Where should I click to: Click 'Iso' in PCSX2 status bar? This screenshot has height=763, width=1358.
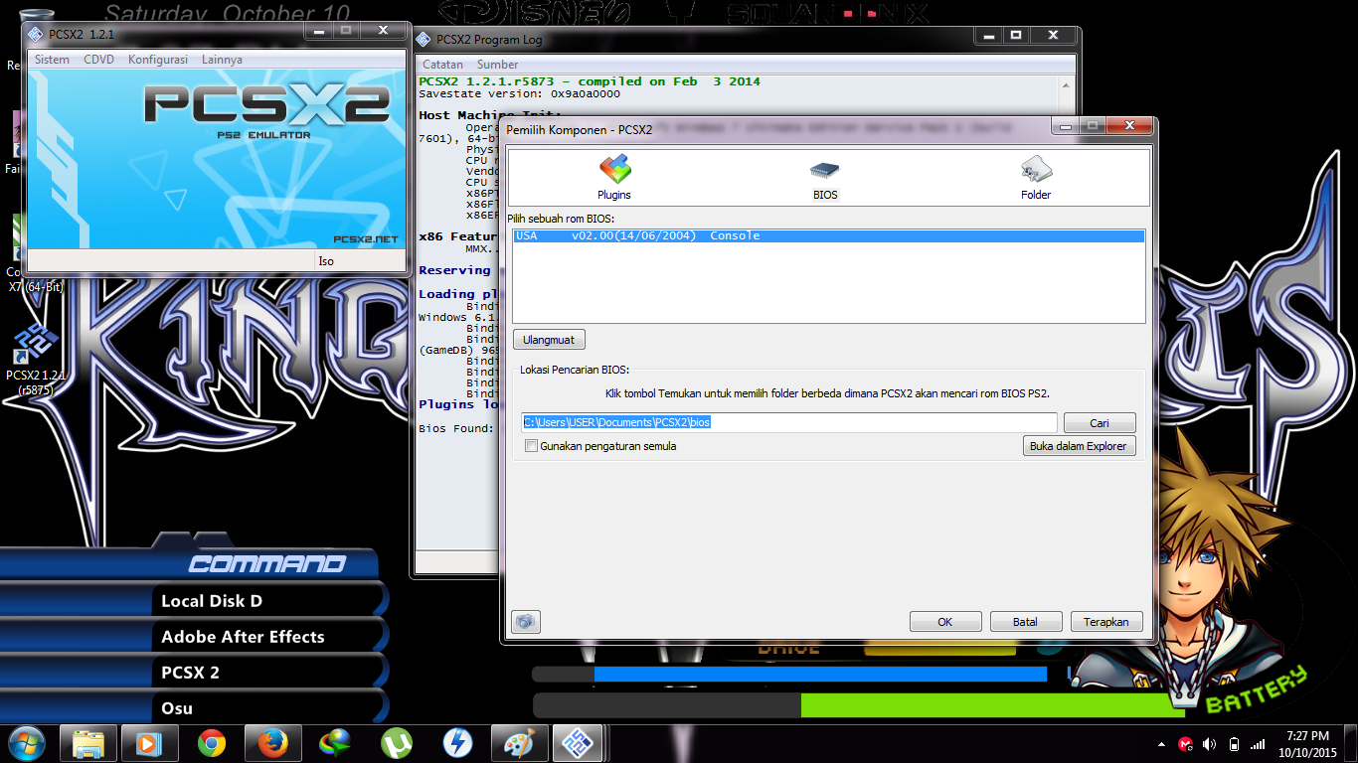tap(326, 261)
